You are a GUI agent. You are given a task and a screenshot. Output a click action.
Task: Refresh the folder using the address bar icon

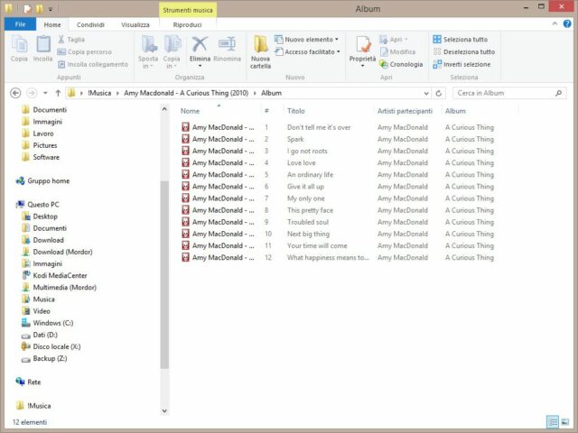click(x=438, y=93)
